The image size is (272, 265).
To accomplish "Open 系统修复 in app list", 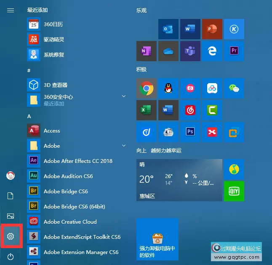I will pyautogui.click(x=76, y=54).
